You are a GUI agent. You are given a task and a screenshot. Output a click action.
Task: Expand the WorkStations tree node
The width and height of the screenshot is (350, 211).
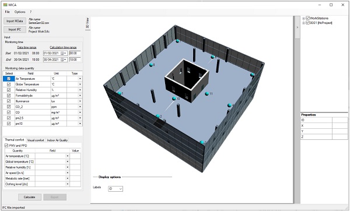tap(303, 18)
